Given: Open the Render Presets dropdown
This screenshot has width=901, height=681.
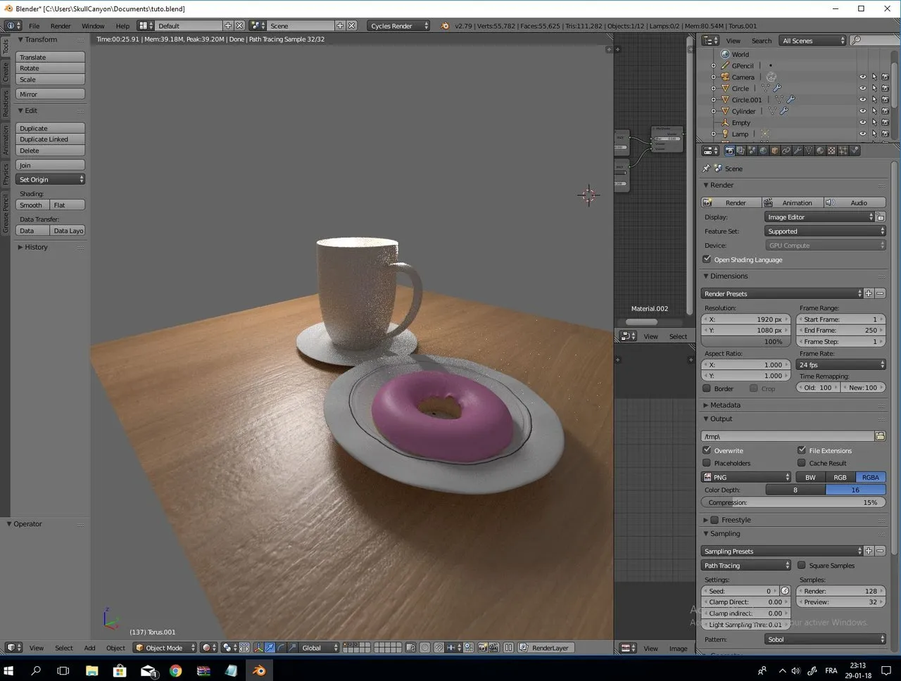Looking at the screenshot, I should pyautogui.click(x=781, y=293).
